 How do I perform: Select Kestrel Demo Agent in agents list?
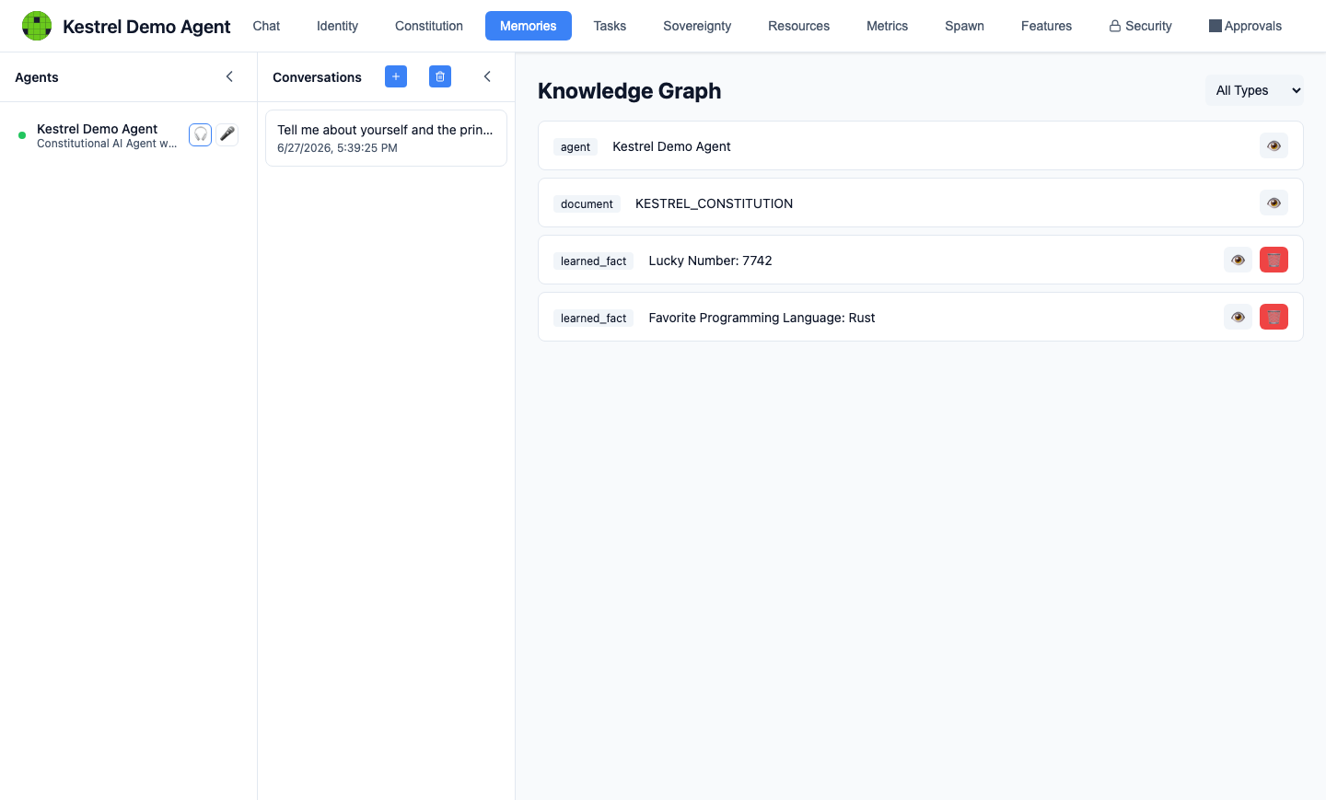tap(128, 135)
